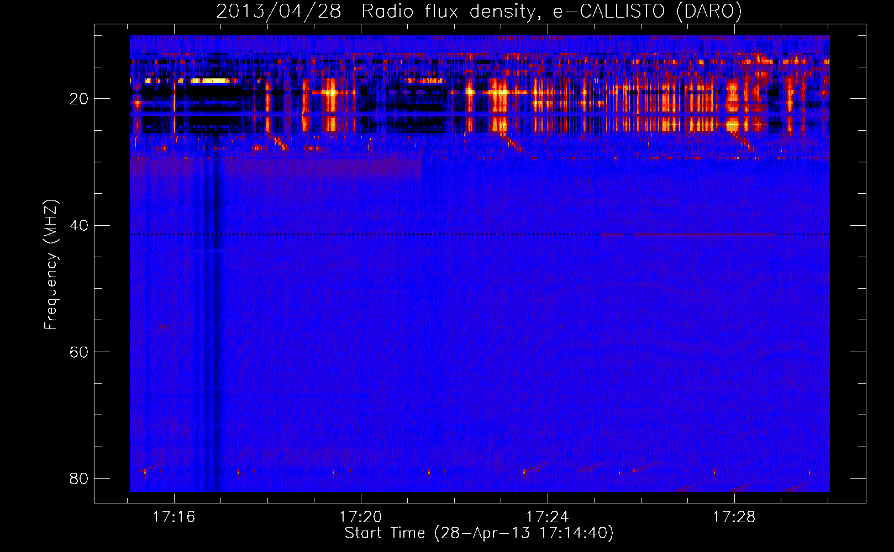Click the 'Frequency (MHZ)' y-axis label

51,265
